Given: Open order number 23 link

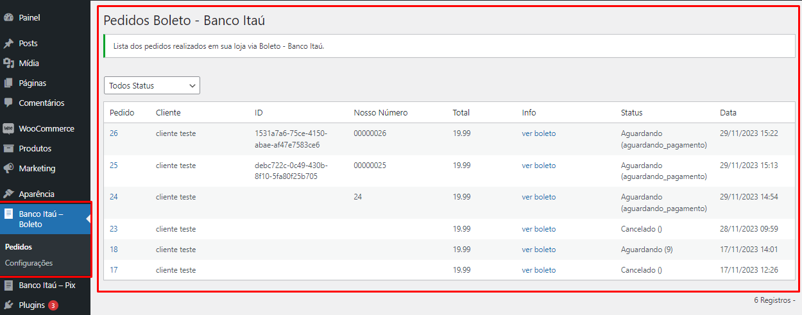Looking at the screenshot, I should tap(114, 229).
